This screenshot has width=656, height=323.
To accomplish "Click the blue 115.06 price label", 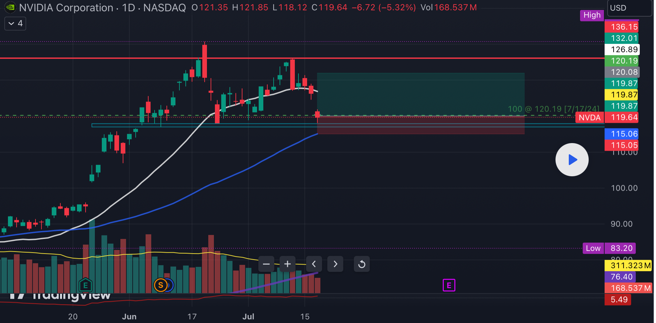I will tap(622, 134).
